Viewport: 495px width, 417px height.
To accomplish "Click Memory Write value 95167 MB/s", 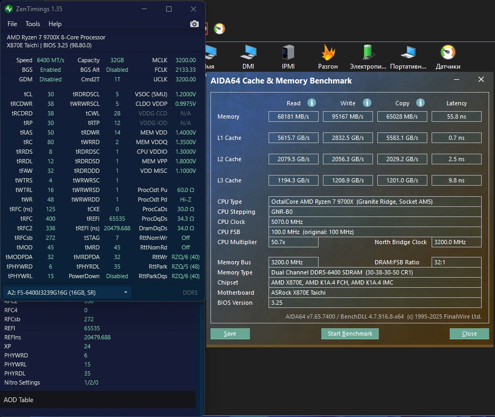I will [347, 116].
